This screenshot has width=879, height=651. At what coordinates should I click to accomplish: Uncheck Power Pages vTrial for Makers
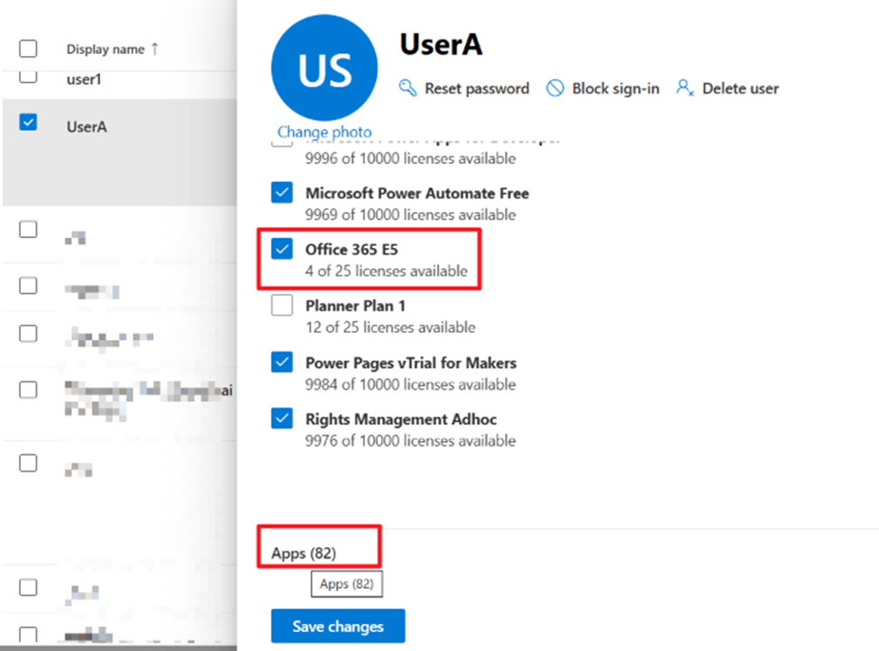[x=281, y=362]
